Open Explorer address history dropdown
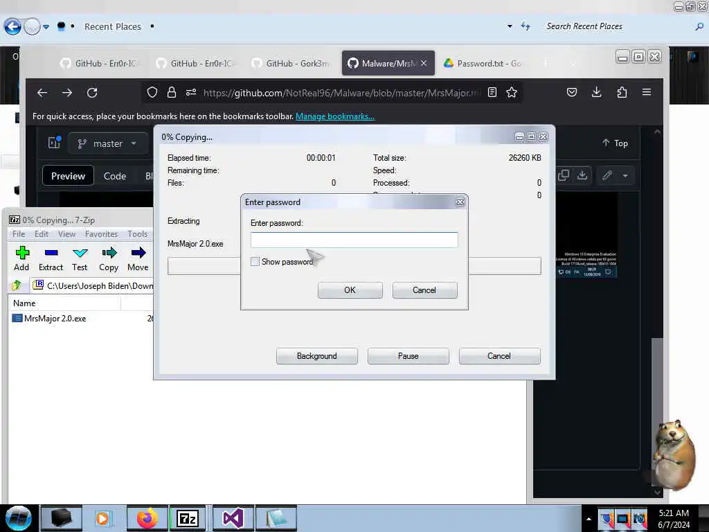 coord(510,26)
